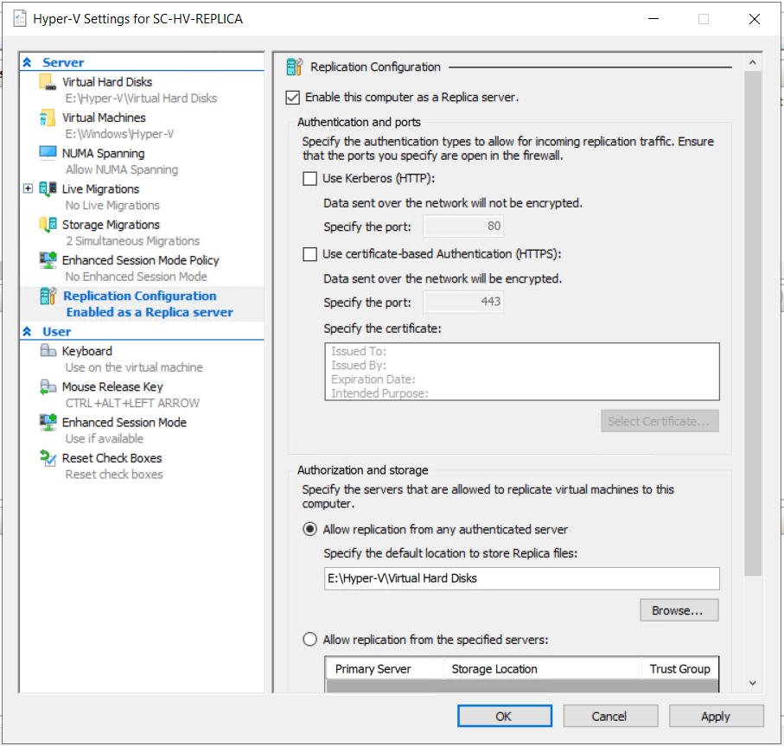Click the Trust Group column header
This screenshot has width=784, height=746.
coord(680,668)
